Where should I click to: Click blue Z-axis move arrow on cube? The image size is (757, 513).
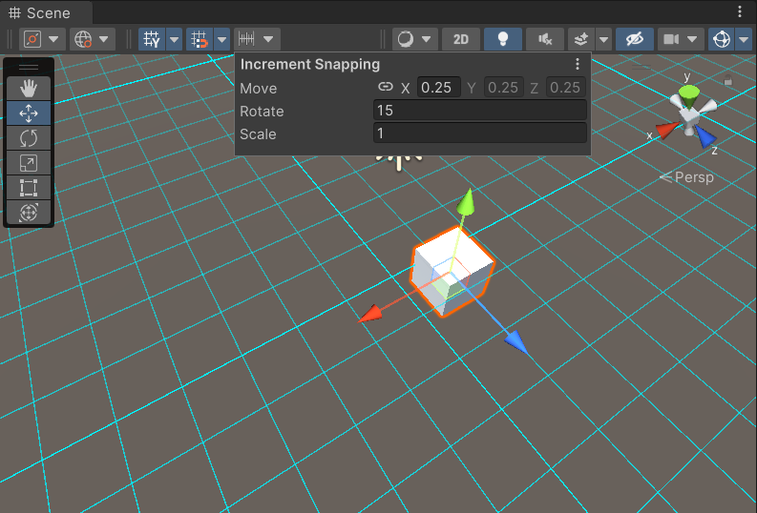(x=516, y=340)
